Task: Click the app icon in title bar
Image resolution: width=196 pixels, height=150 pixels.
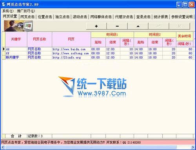Action: (4, 4)
